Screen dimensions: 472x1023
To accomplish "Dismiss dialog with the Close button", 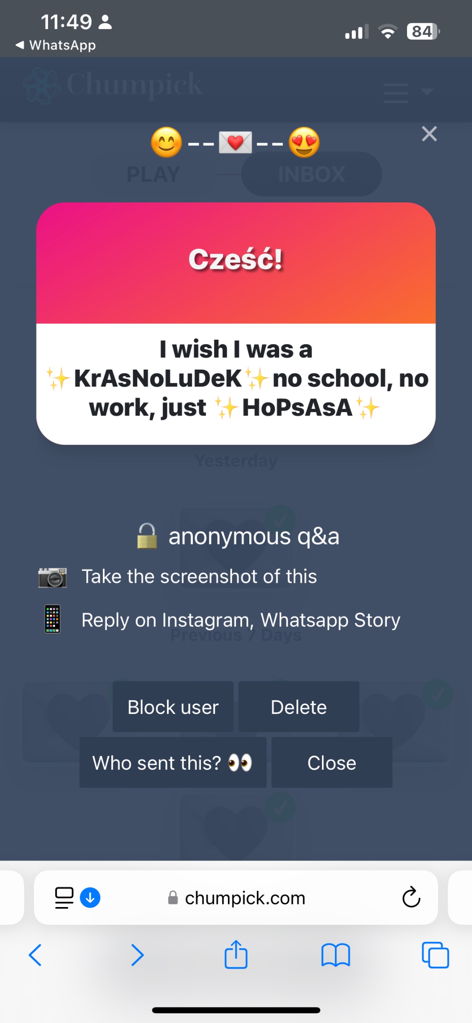I will click(x=332, y=763).
